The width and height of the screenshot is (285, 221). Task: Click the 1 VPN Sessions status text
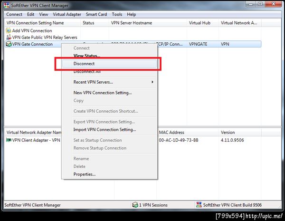pyautogui.click(x=153, y=205)
